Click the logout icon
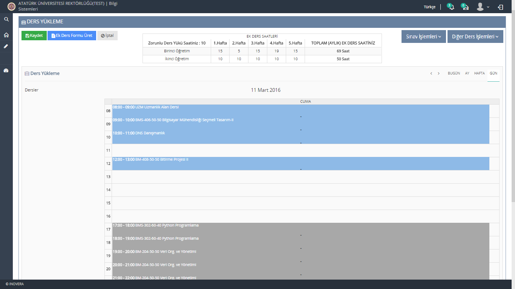 click(500, 7)
